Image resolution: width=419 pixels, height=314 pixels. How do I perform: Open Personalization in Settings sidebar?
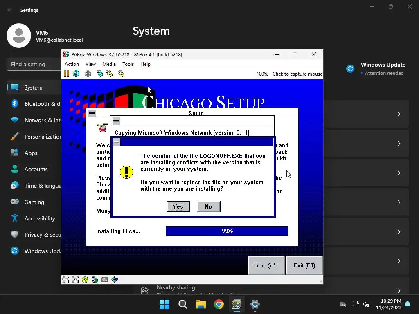click(34, 137)
